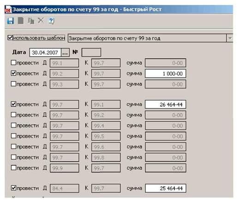Click the сумма field with 26 464-44

pos(165,105)
